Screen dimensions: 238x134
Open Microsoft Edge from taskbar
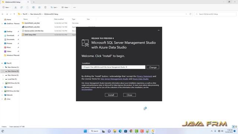click(120, 131)
